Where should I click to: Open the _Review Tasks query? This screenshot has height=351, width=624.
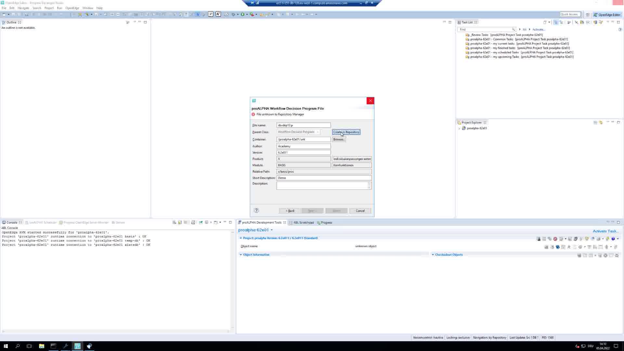[x=506, y=35]
